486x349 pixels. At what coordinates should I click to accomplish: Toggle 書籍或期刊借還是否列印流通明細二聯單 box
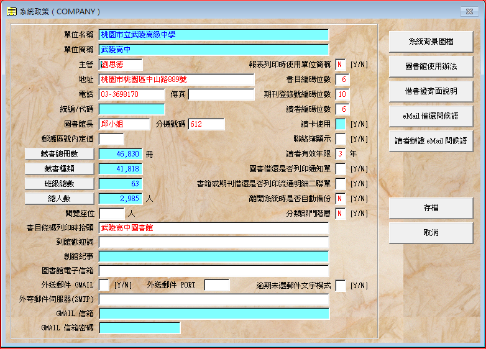pos(341,184)
